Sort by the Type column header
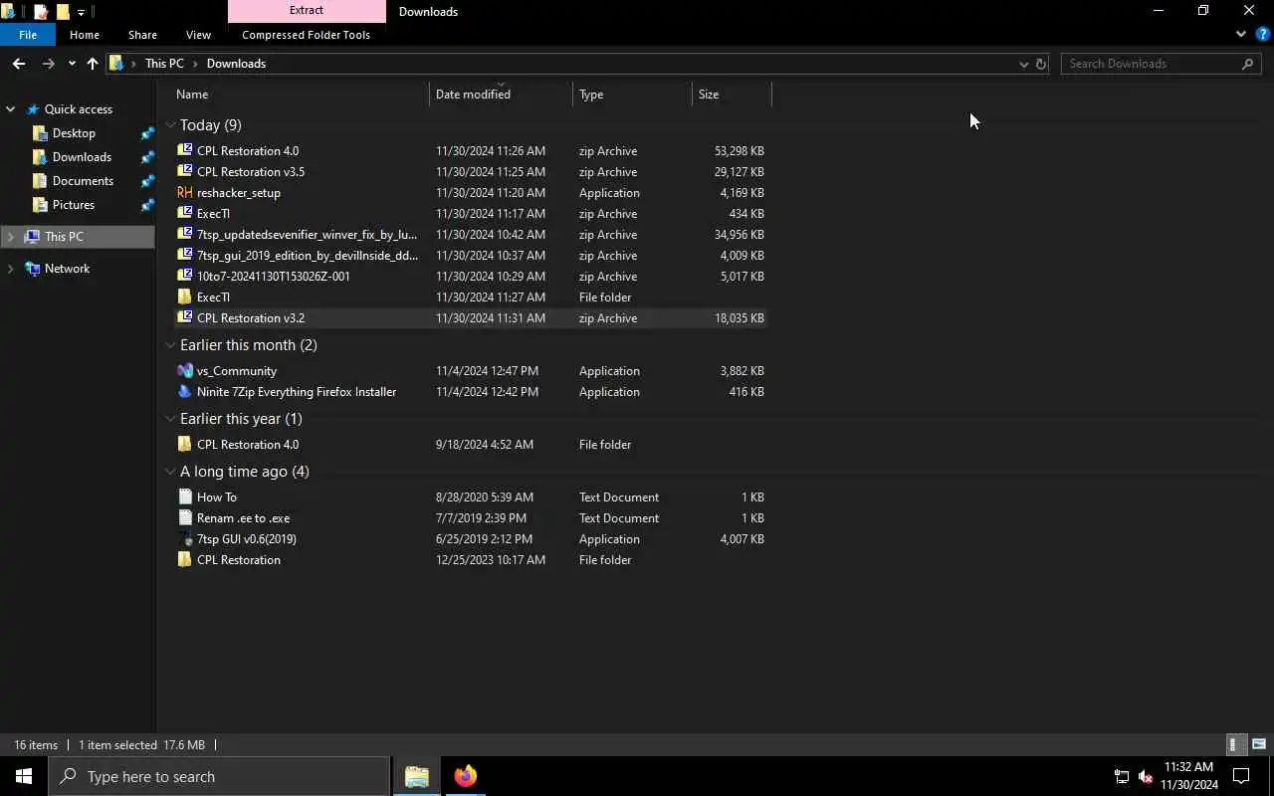 pyautogui.click(x=633, y=94)
